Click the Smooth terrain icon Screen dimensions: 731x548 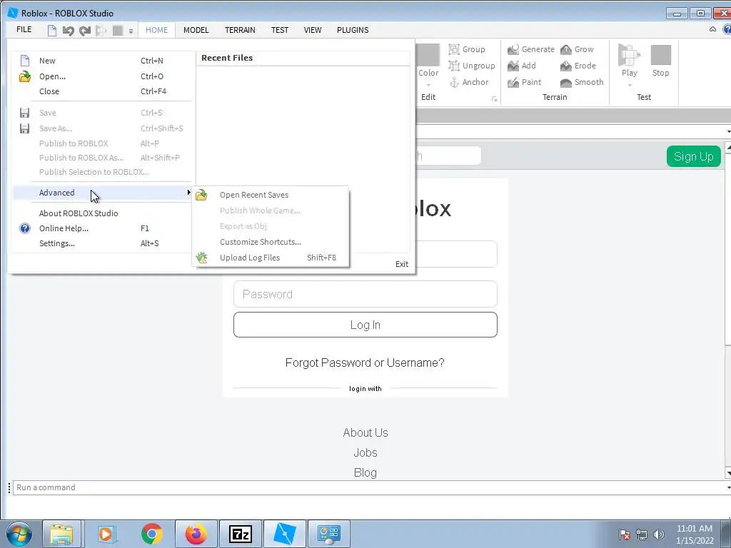point(566,83)
